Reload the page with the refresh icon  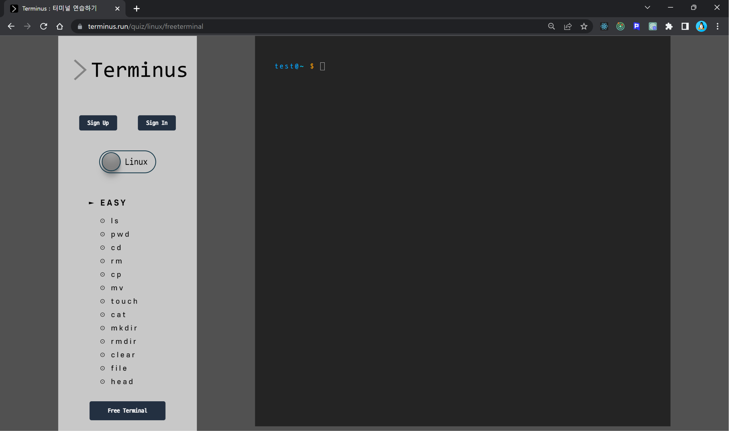(44, 27)
